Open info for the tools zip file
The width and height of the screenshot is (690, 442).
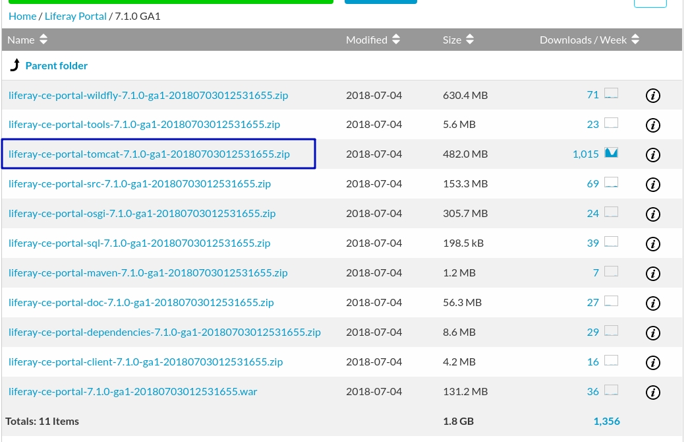pyautogui.click(x=652, y=125)
